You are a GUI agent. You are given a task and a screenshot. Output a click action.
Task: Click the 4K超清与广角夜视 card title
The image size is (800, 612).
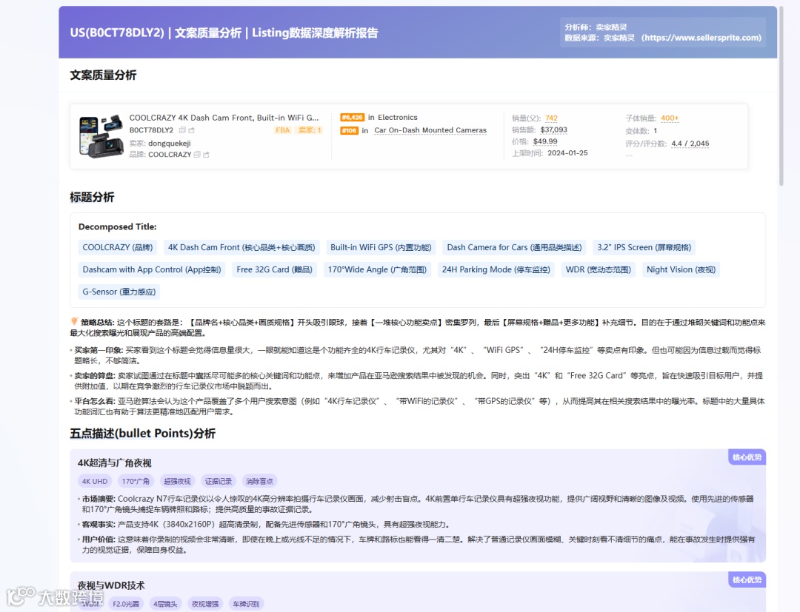[114, 463]
